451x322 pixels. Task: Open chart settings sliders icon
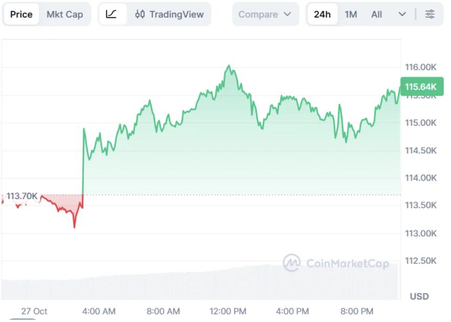tap(430, 14)
